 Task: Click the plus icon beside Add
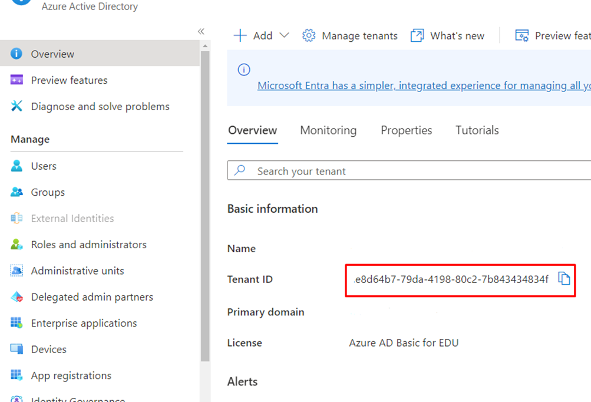240,35
